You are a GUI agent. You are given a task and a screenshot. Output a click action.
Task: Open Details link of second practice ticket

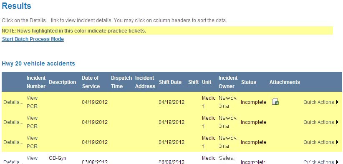(x=13, y=122)
